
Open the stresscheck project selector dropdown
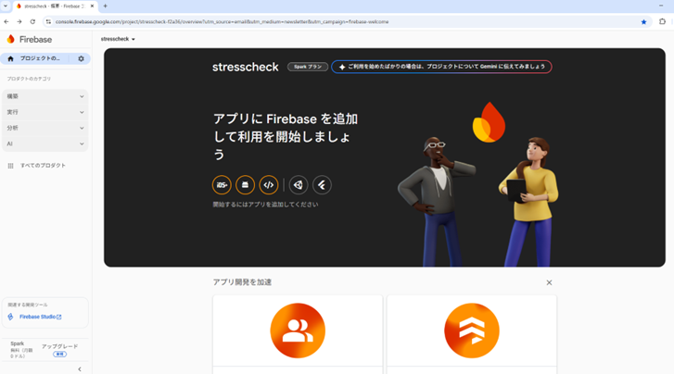click(x=119, y=39)
